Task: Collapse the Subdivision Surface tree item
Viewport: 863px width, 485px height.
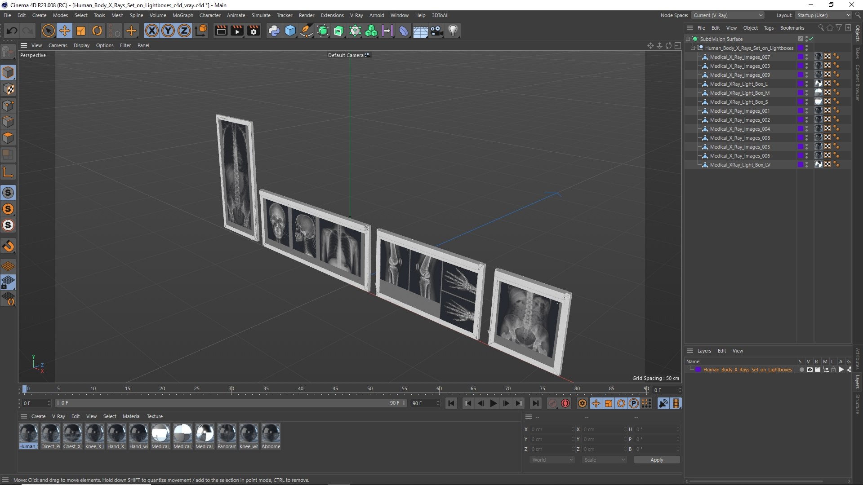Action: click(688, 39)
